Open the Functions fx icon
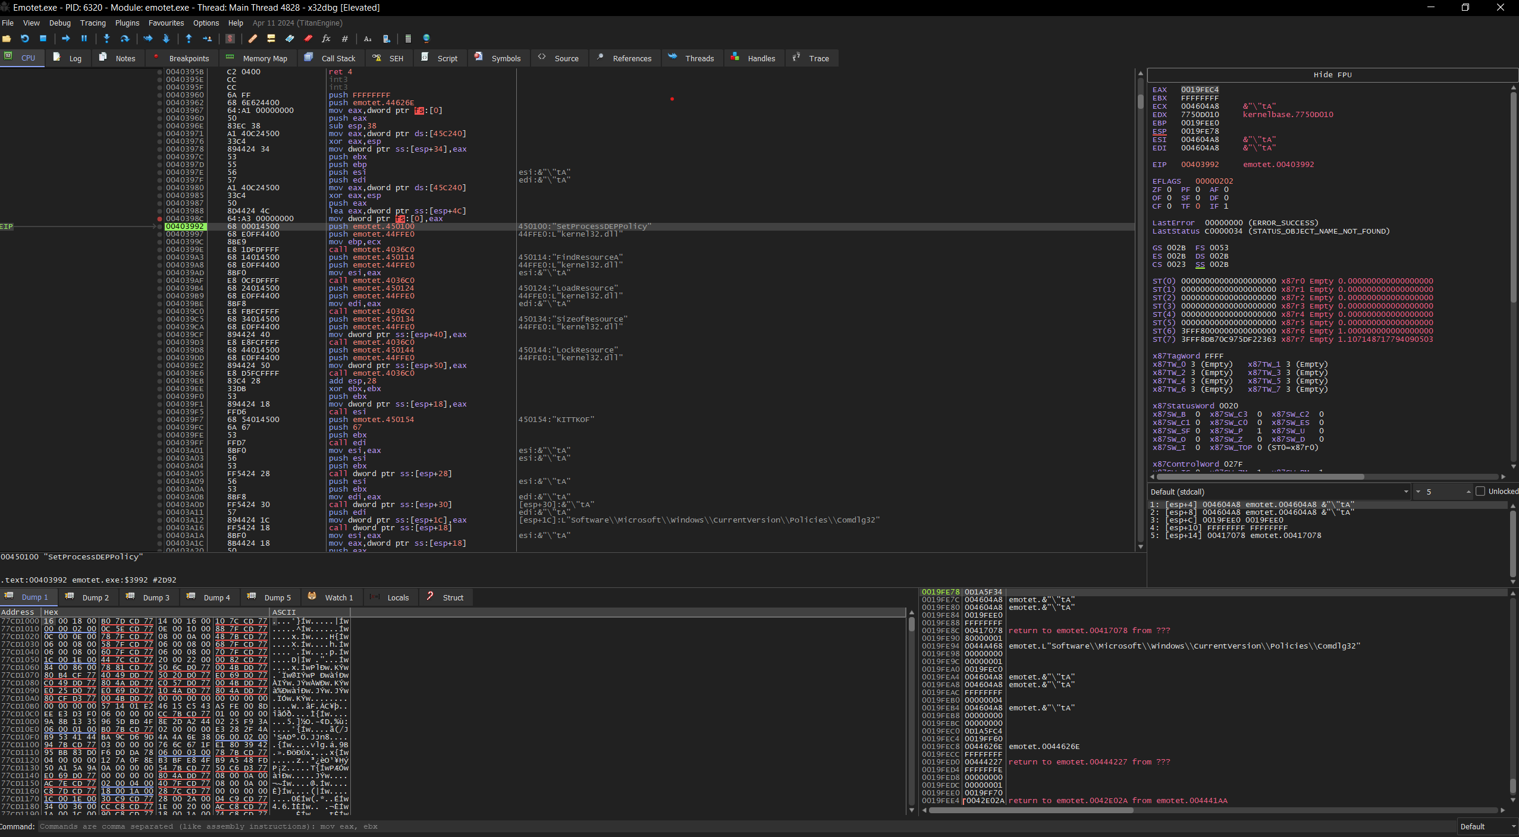The image size is (1519, 837). (x=326, y=39)
